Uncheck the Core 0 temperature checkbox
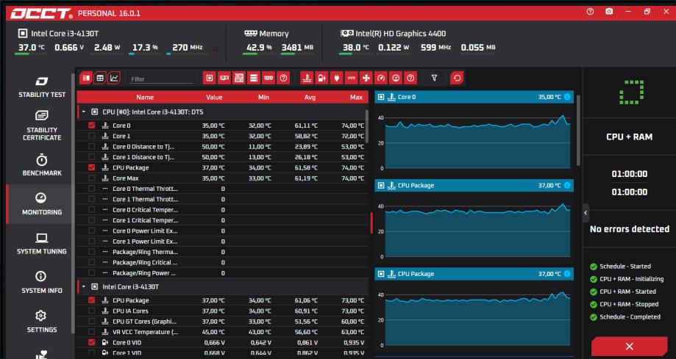 point(92,126)
